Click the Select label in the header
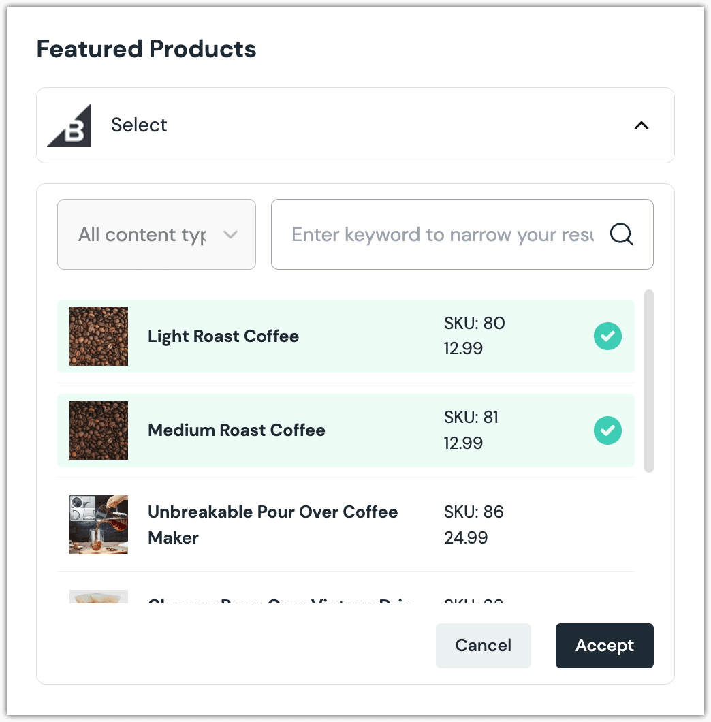Viewport: 711px width, 722px height. 139,125
